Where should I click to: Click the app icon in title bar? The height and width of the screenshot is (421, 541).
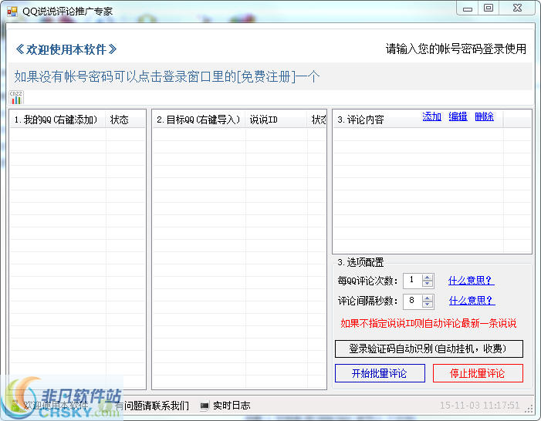[12, 12]
